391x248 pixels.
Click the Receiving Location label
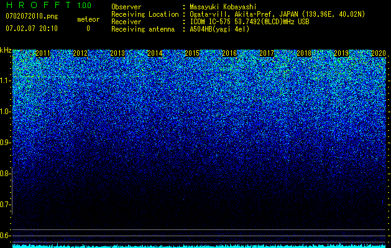coord(145,14)
